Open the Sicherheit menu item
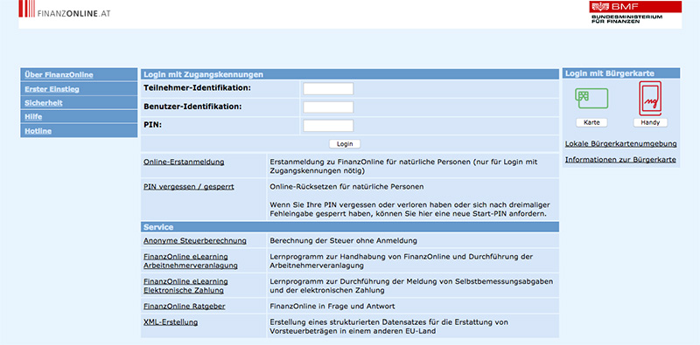Screen dimensions: 700x345 click(43, 103)
